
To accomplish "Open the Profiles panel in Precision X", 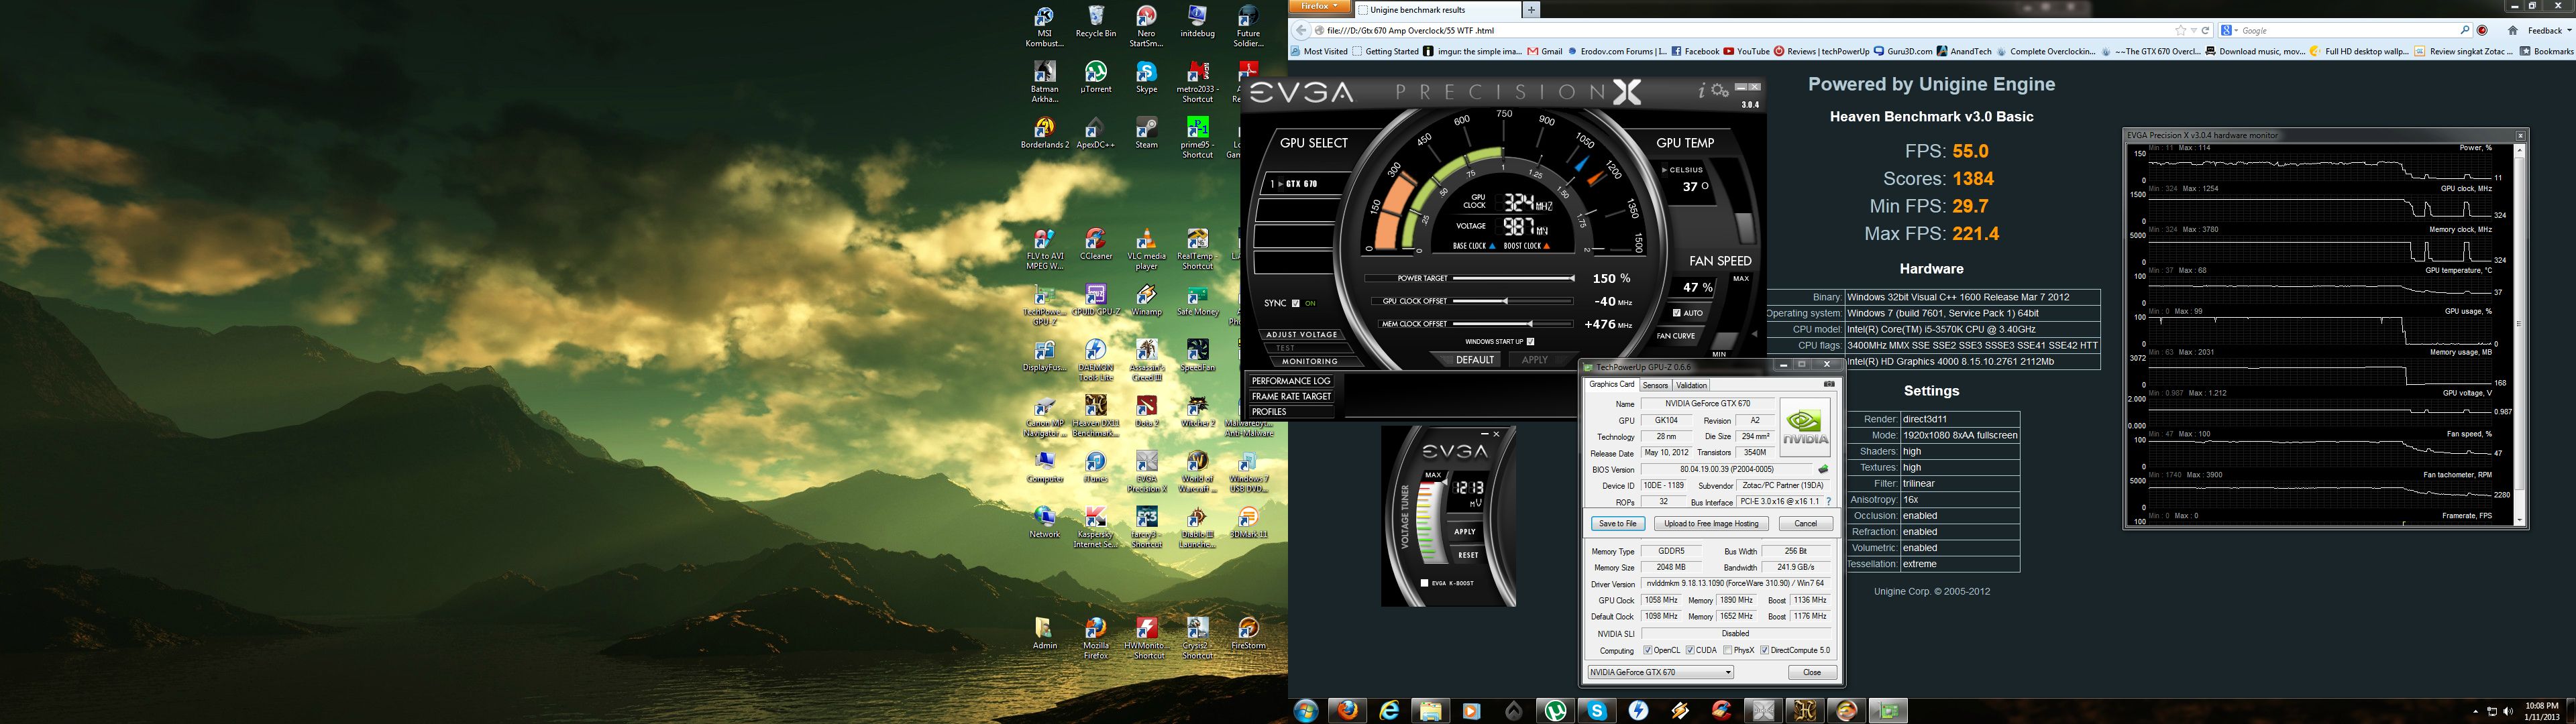I will 1291,412.
